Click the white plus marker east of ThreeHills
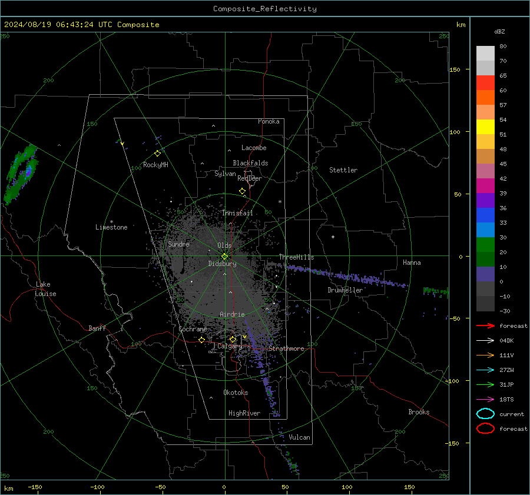 click(x=333, y=237)
